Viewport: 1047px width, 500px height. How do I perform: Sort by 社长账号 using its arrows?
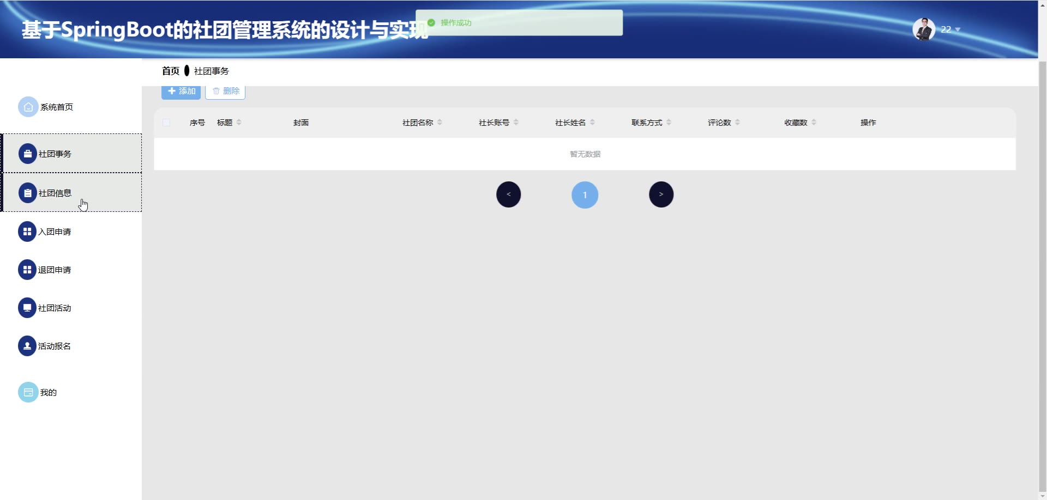[x=516, y=123]
